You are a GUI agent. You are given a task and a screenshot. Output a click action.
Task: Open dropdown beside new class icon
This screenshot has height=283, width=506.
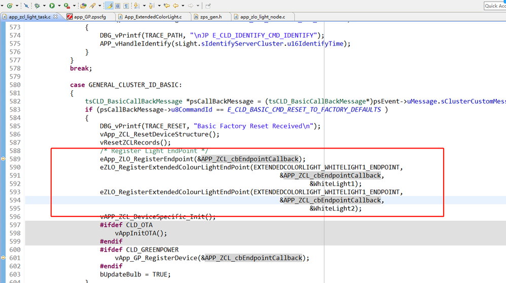[16, 6]
